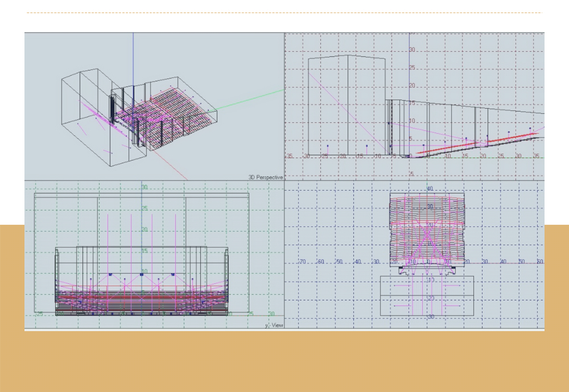Select the audience seating block in plan view
Image resolution: width=569 pixels, height=392 pixels.
427,225
